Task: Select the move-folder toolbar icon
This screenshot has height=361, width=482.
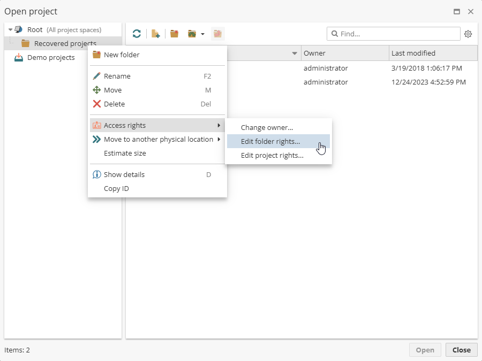Action: pos(192,33)
